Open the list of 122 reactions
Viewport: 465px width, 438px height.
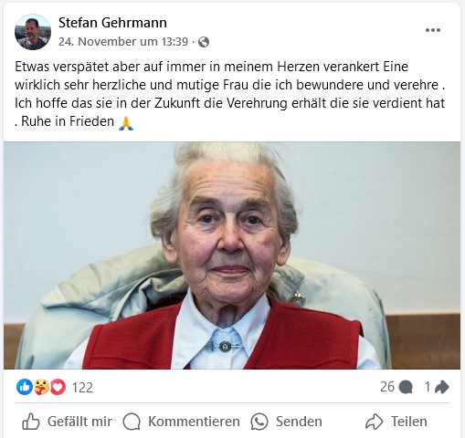82,388
